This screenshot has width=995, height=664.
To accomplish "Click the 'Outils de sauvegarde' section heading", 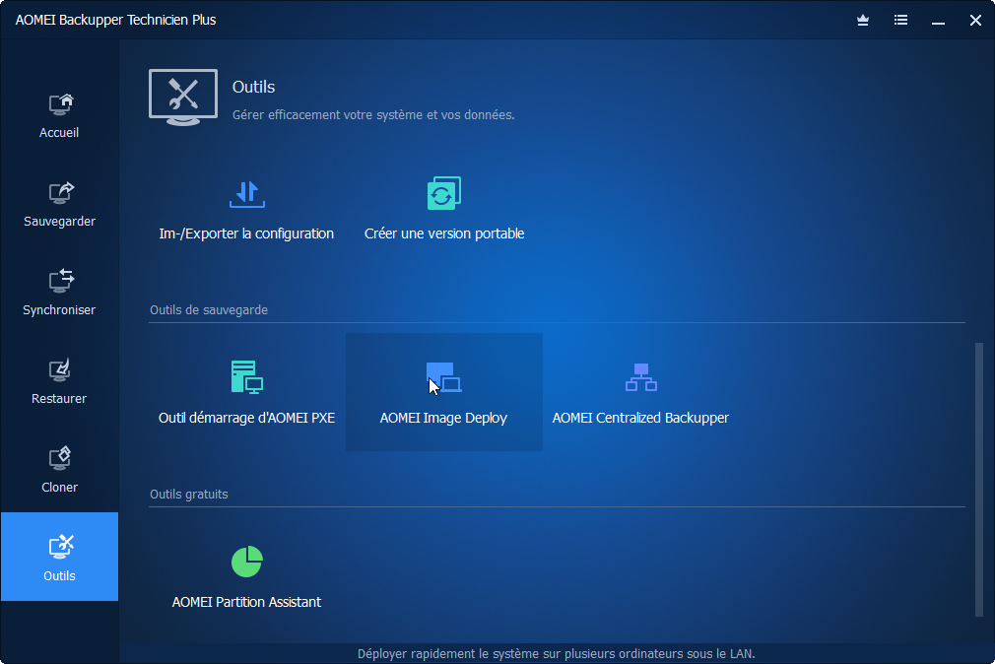I will [209, 309].
